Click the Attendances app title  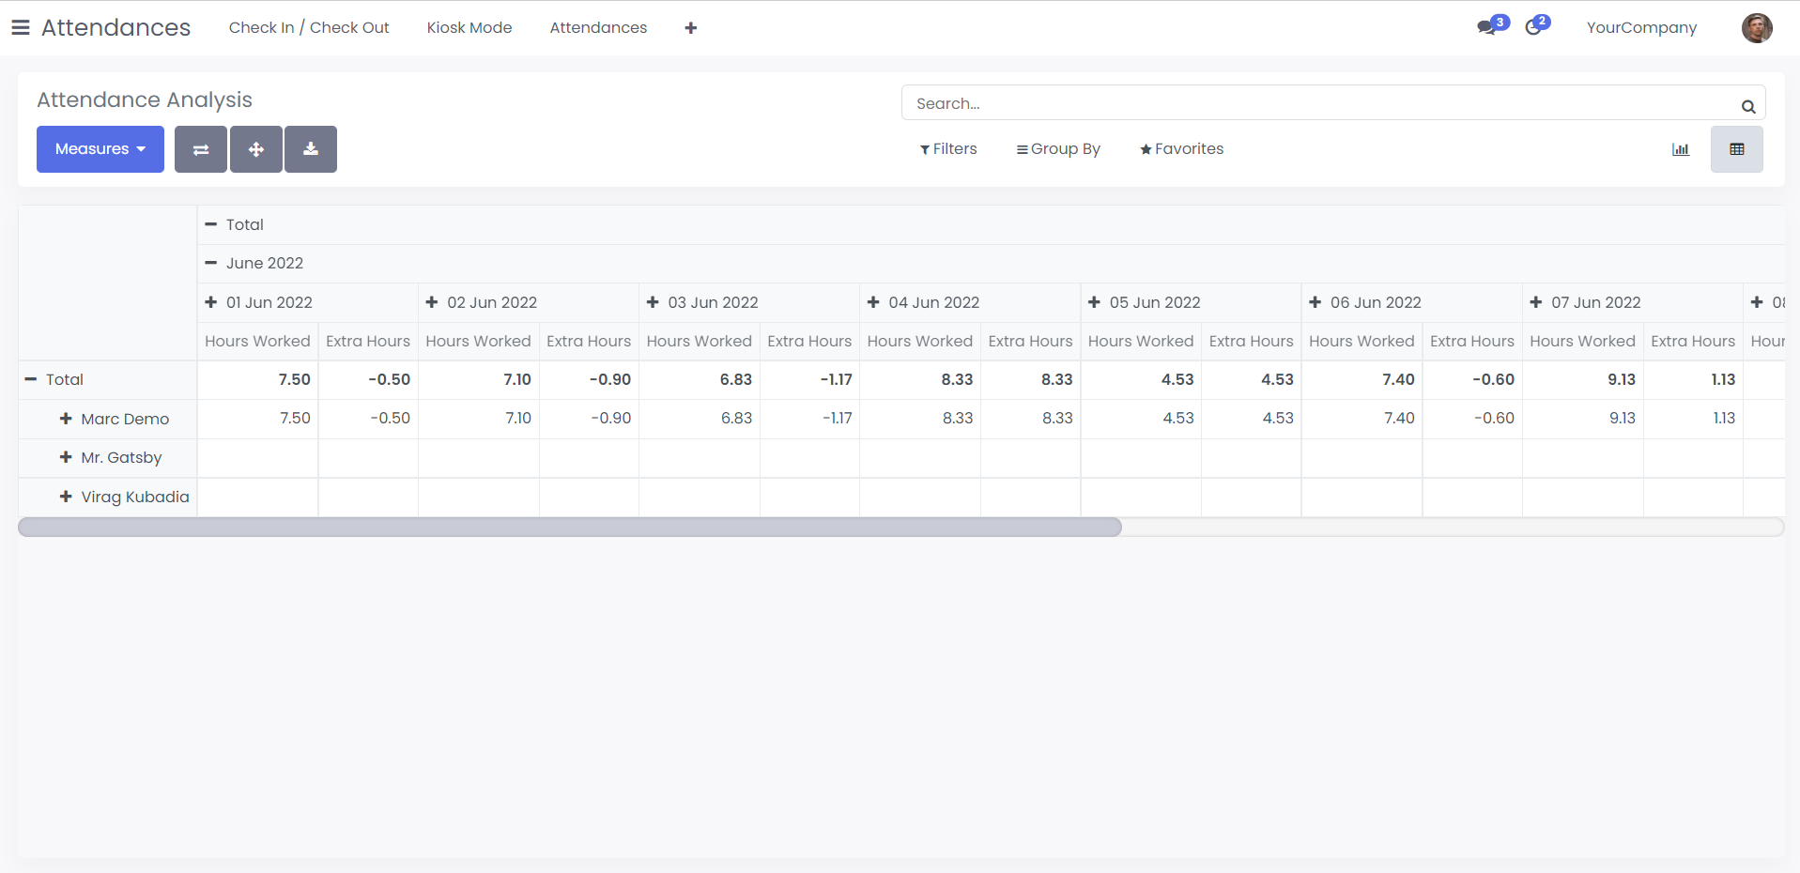(115, 27)
